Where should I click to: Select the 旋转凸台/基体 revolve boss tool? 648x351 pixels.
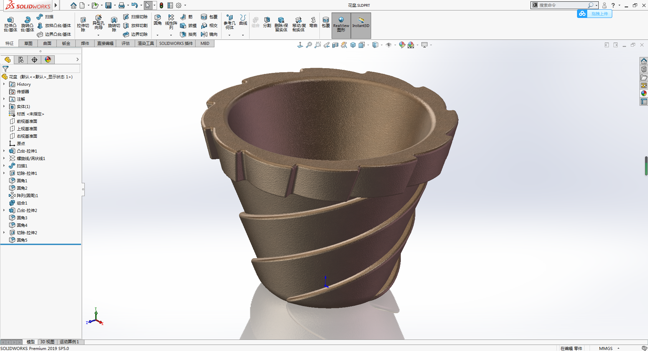pyautogui.click(x=27, y=24)
